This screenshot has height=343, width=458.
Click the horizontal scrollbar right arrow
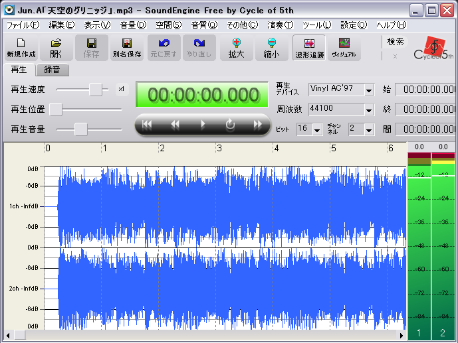[x=401, y=336]
